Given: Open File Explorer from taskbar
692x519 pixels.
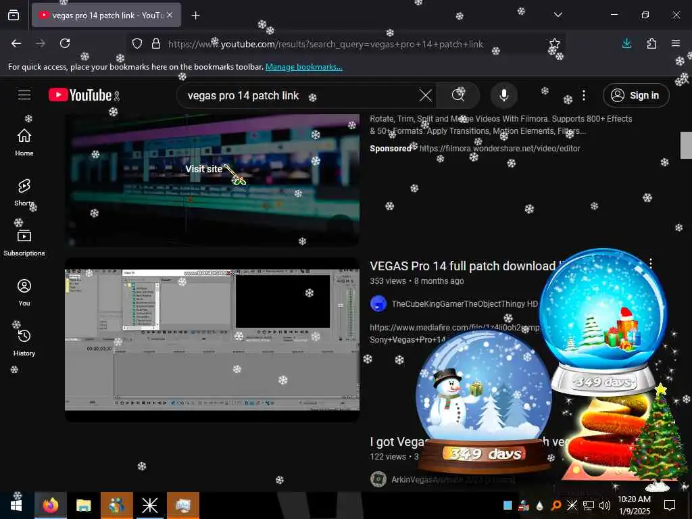Looking at the screenshot, I should tap(83, 505).
